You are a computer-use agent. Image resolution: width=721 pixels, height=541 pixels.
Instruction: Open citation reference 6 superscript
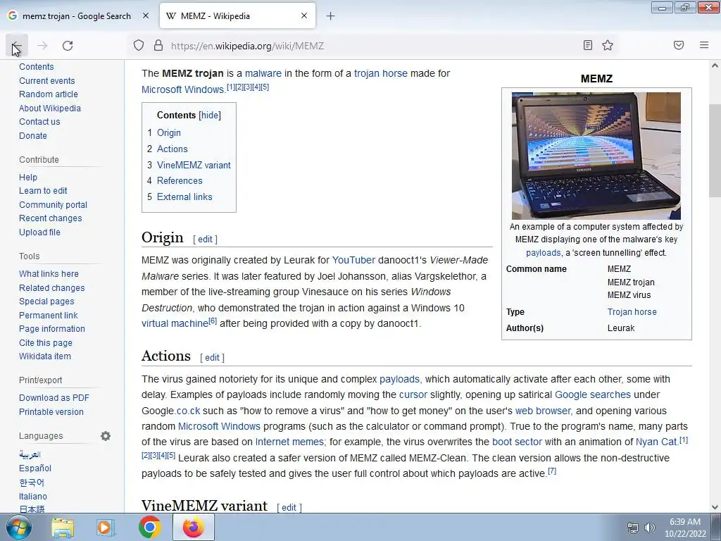point(213,321)
